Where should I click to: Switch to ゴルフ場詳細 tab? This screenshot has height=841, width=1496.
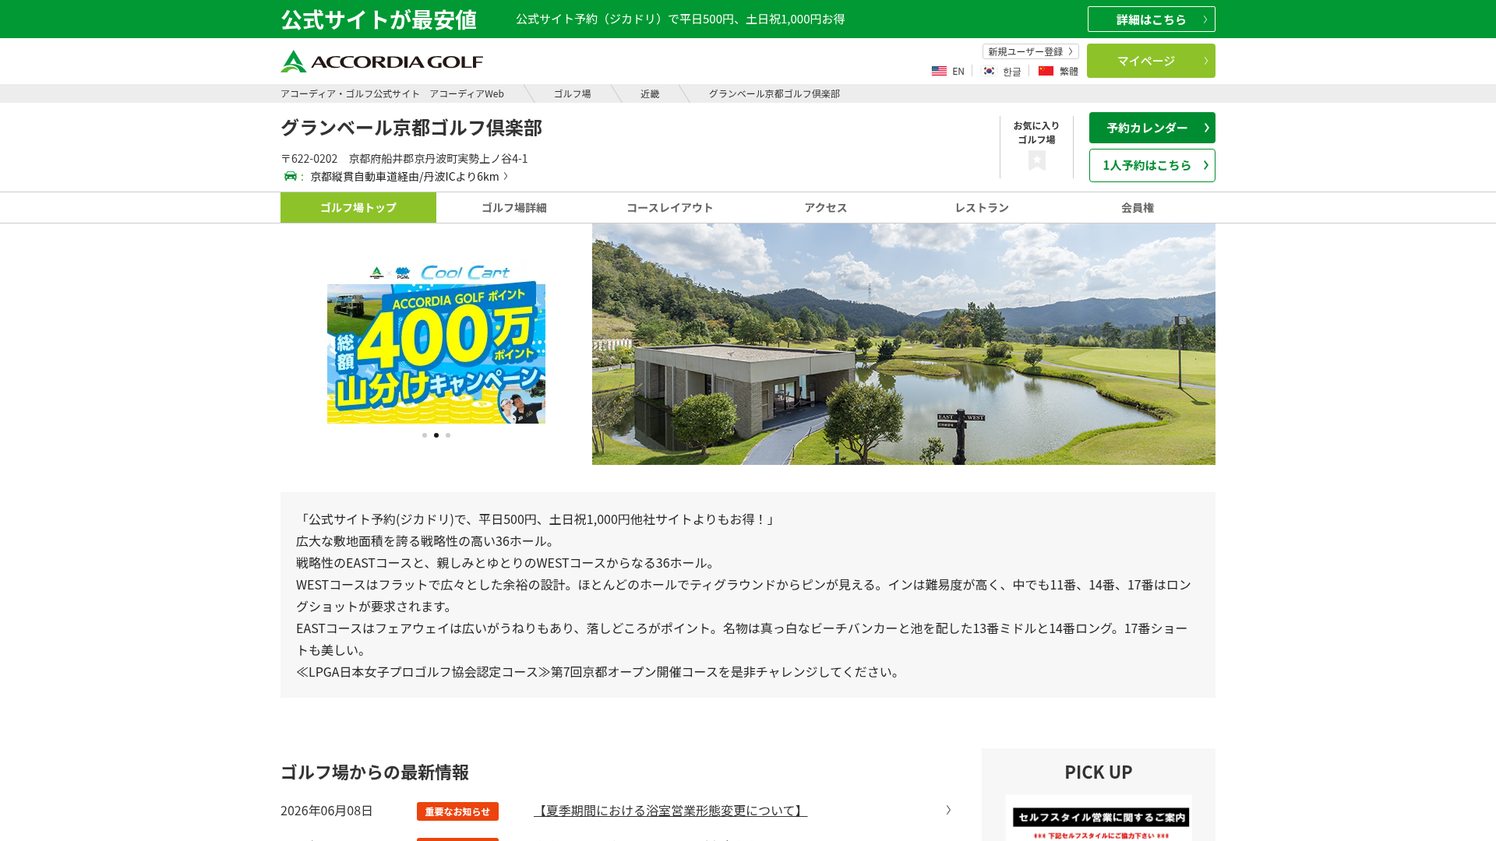514,208
